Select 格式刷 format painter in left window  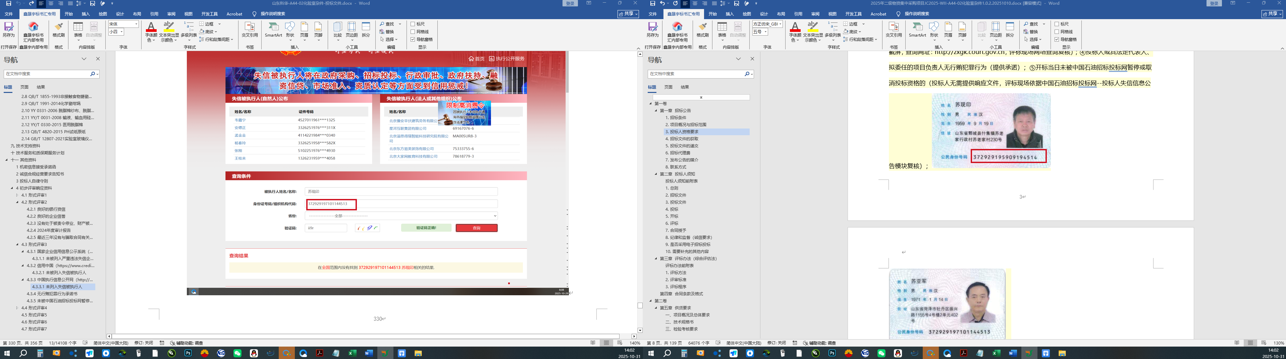click(58, 30)
